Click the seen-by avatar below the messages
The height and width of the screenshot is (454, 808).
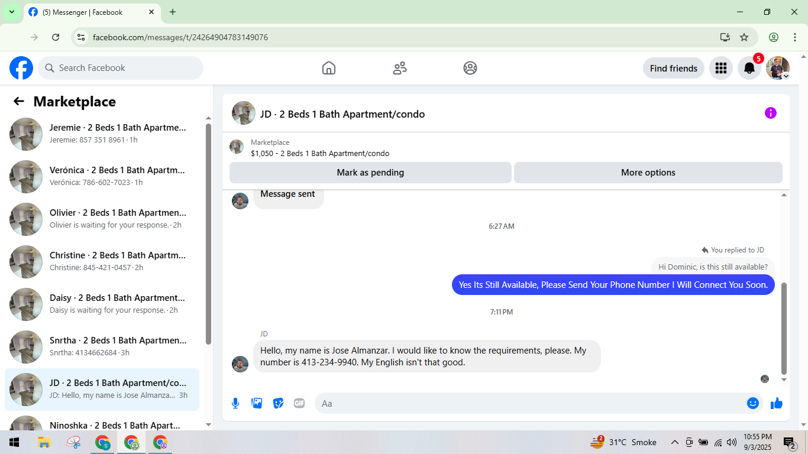click(x=765, y=379)
